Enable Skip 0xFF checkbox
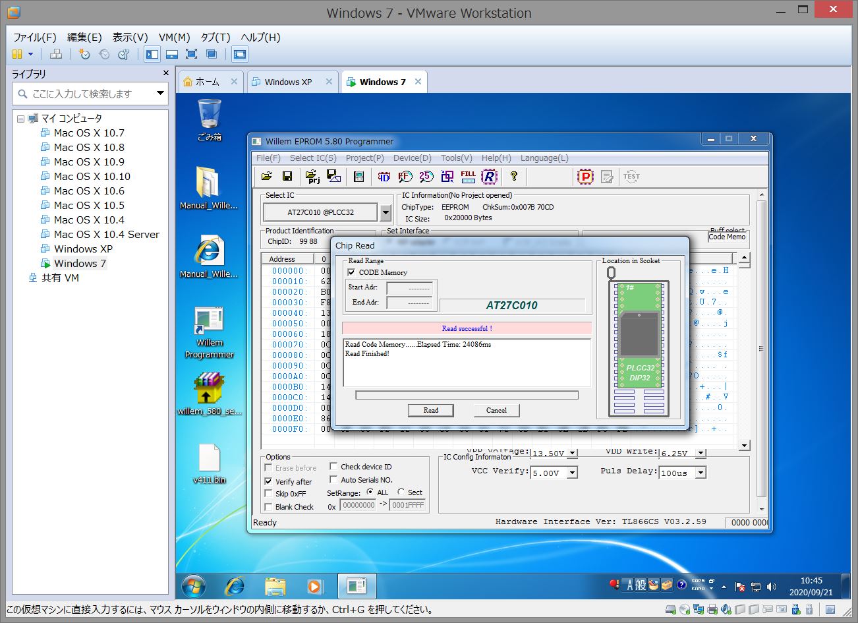 [268, 493]
